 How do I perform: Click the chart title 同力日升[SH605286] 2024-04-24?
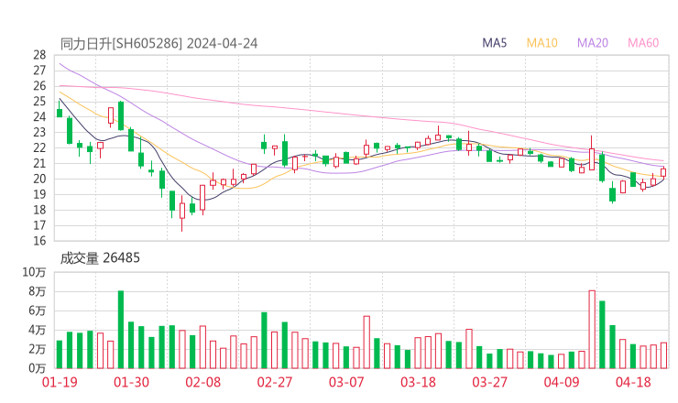click(x=159, y=43)
